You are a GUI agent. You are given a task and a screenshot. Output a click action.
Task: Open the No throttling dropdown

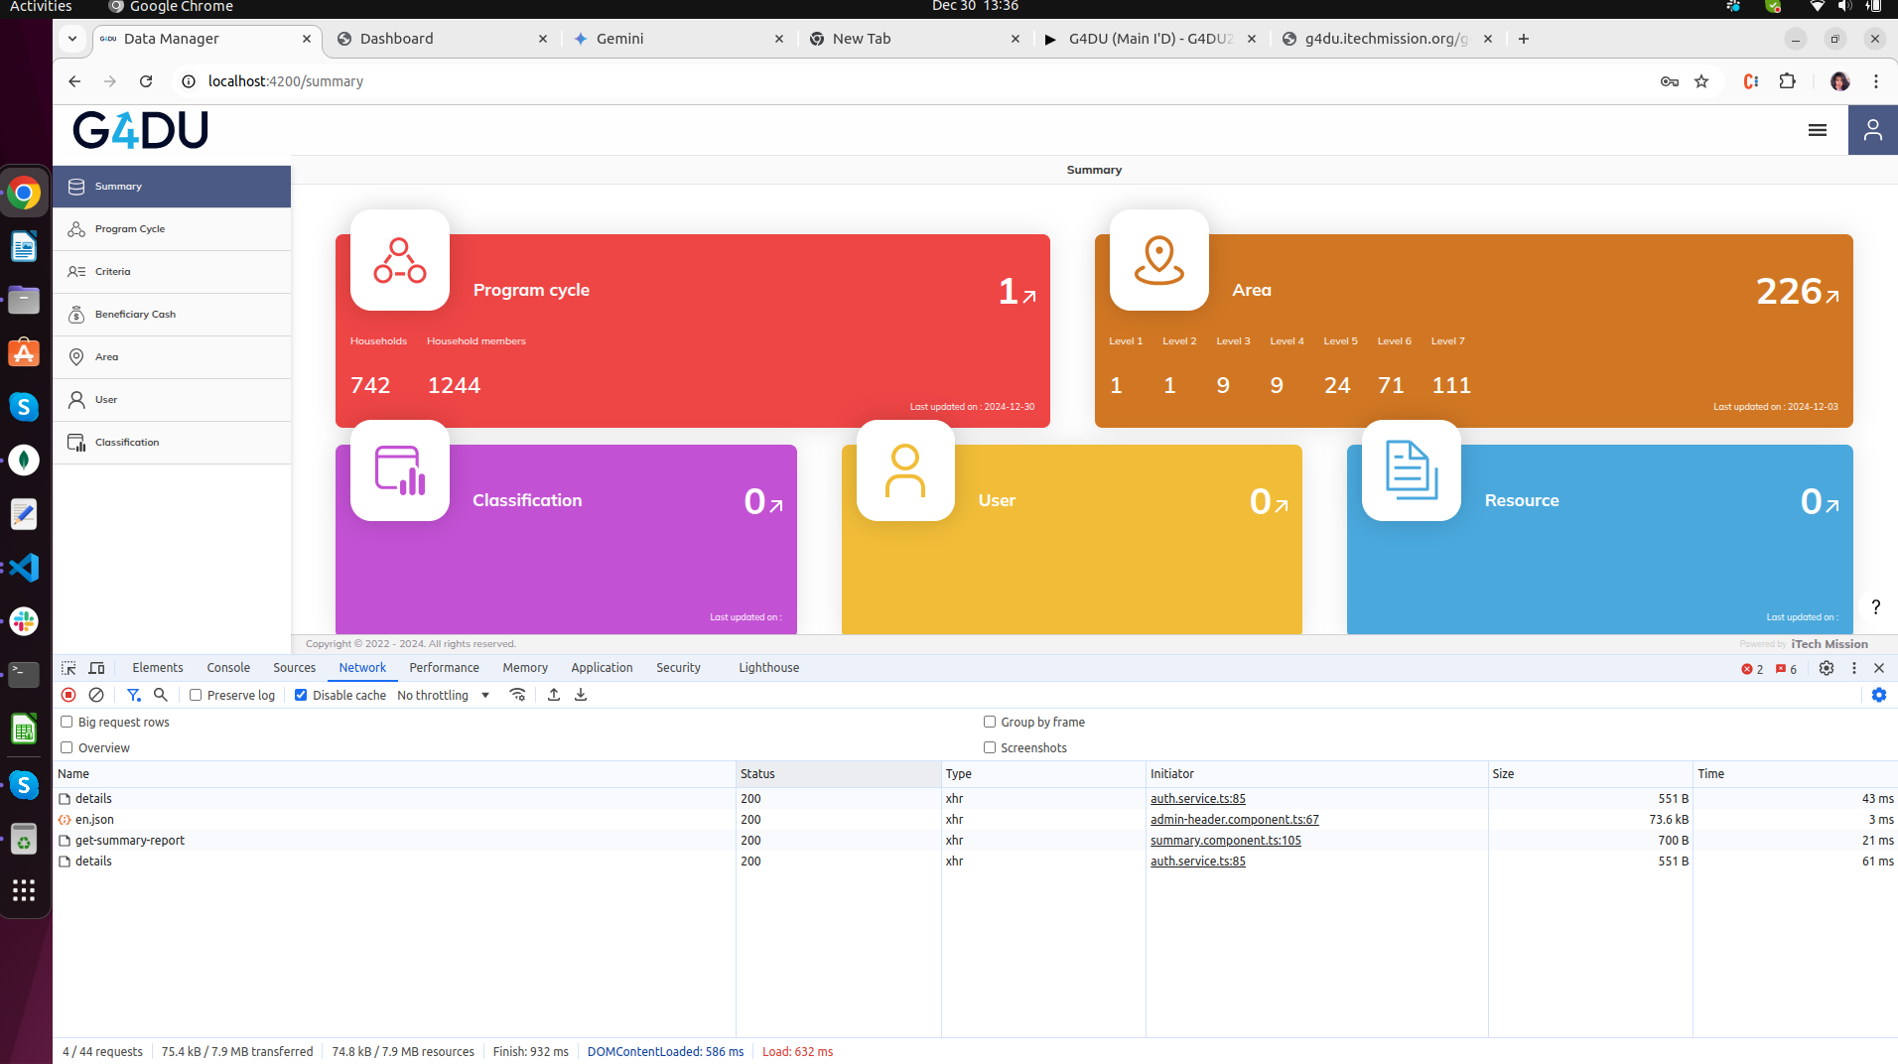(x=443, y=695)
